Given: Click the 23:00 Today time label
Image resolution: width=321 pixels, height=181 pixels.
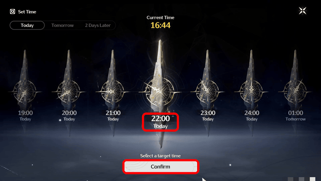Looking at the screenshot, I should (x=208, y=116).
